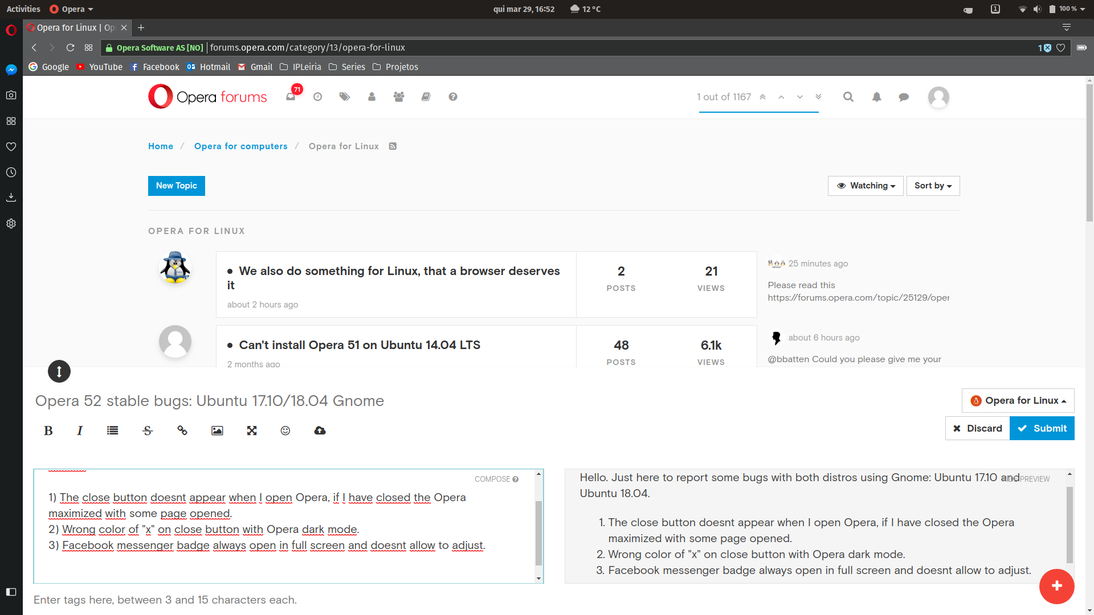Click New Topic button

[177, 186]
